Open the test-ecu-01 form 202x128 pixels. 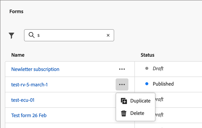coord(23,100)
